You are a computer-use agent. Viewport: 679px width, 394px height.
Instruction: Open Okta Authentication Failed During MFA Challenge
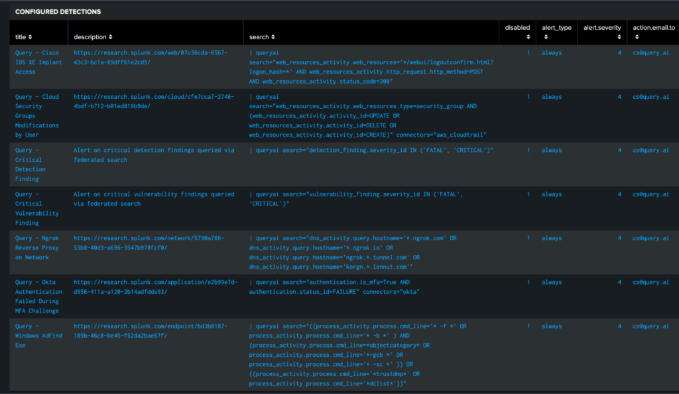[x=38, y=296]
